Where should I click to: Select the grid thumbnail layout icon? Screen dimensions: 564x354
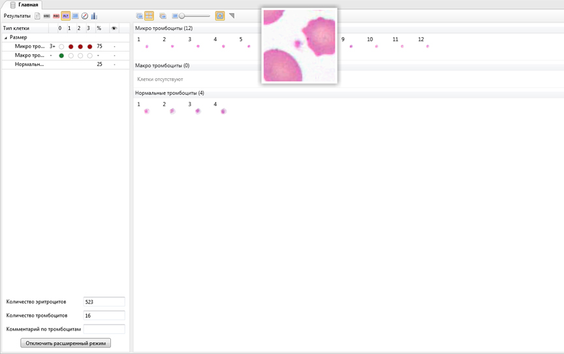(x=149, y=16)
